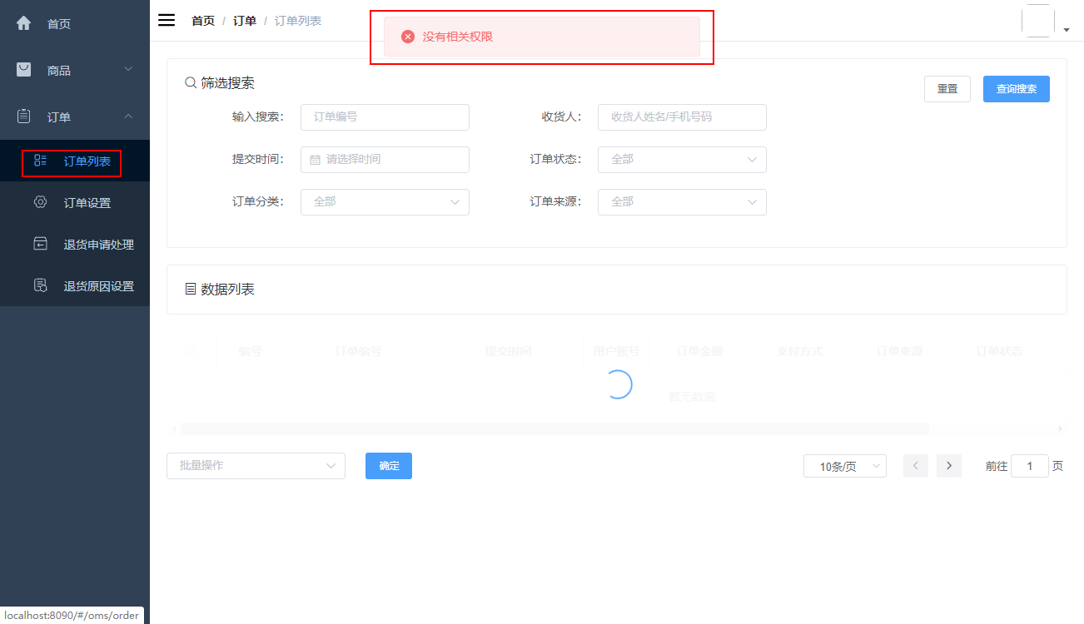The image size is (1084, 624).
Task: Click 首页 in the breadcrumb
Action: click(203, 21)
